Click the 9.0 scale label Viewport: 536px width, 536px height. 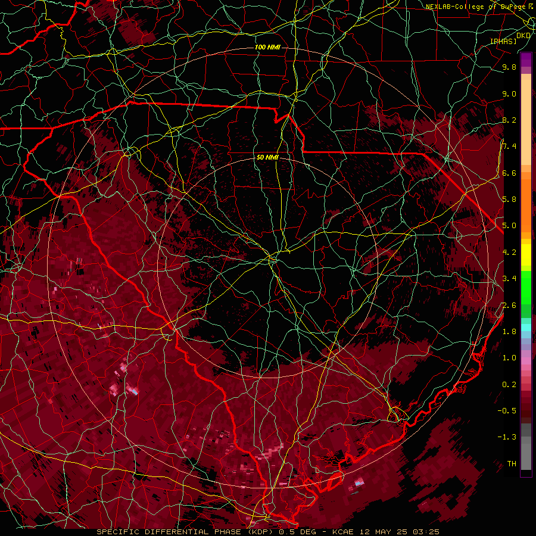point(509,94)
